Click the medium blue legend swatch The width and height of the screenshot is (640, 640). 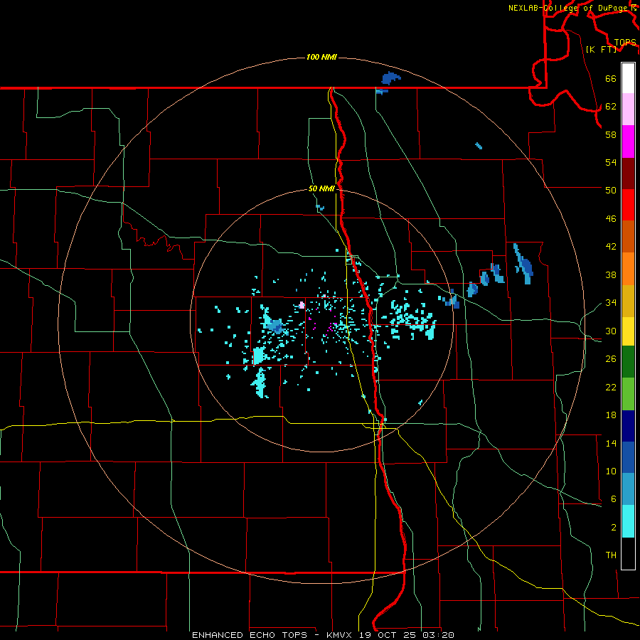[x=628, y=457]
